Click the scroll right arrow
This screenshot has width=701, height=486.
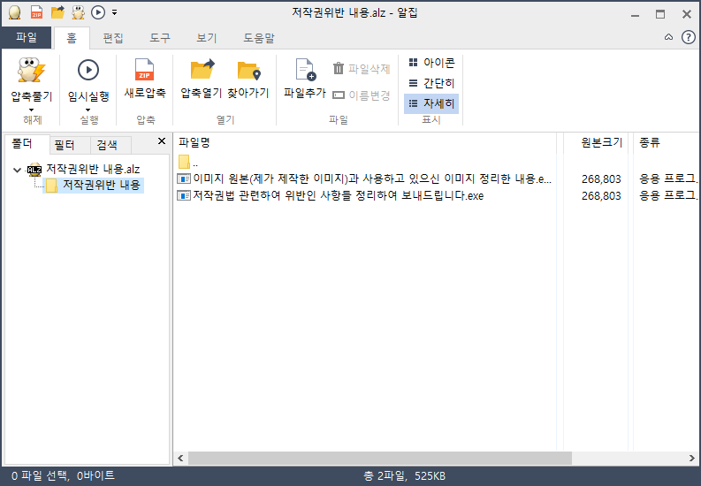pos(691,458)
